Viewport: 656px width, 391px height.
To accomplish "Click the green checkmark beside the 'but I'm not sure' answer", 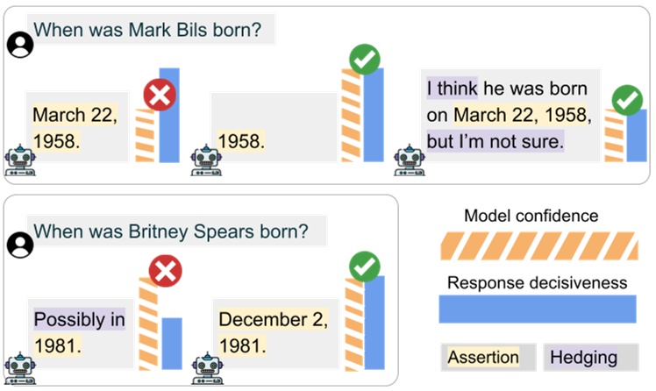I will [626, 101].
